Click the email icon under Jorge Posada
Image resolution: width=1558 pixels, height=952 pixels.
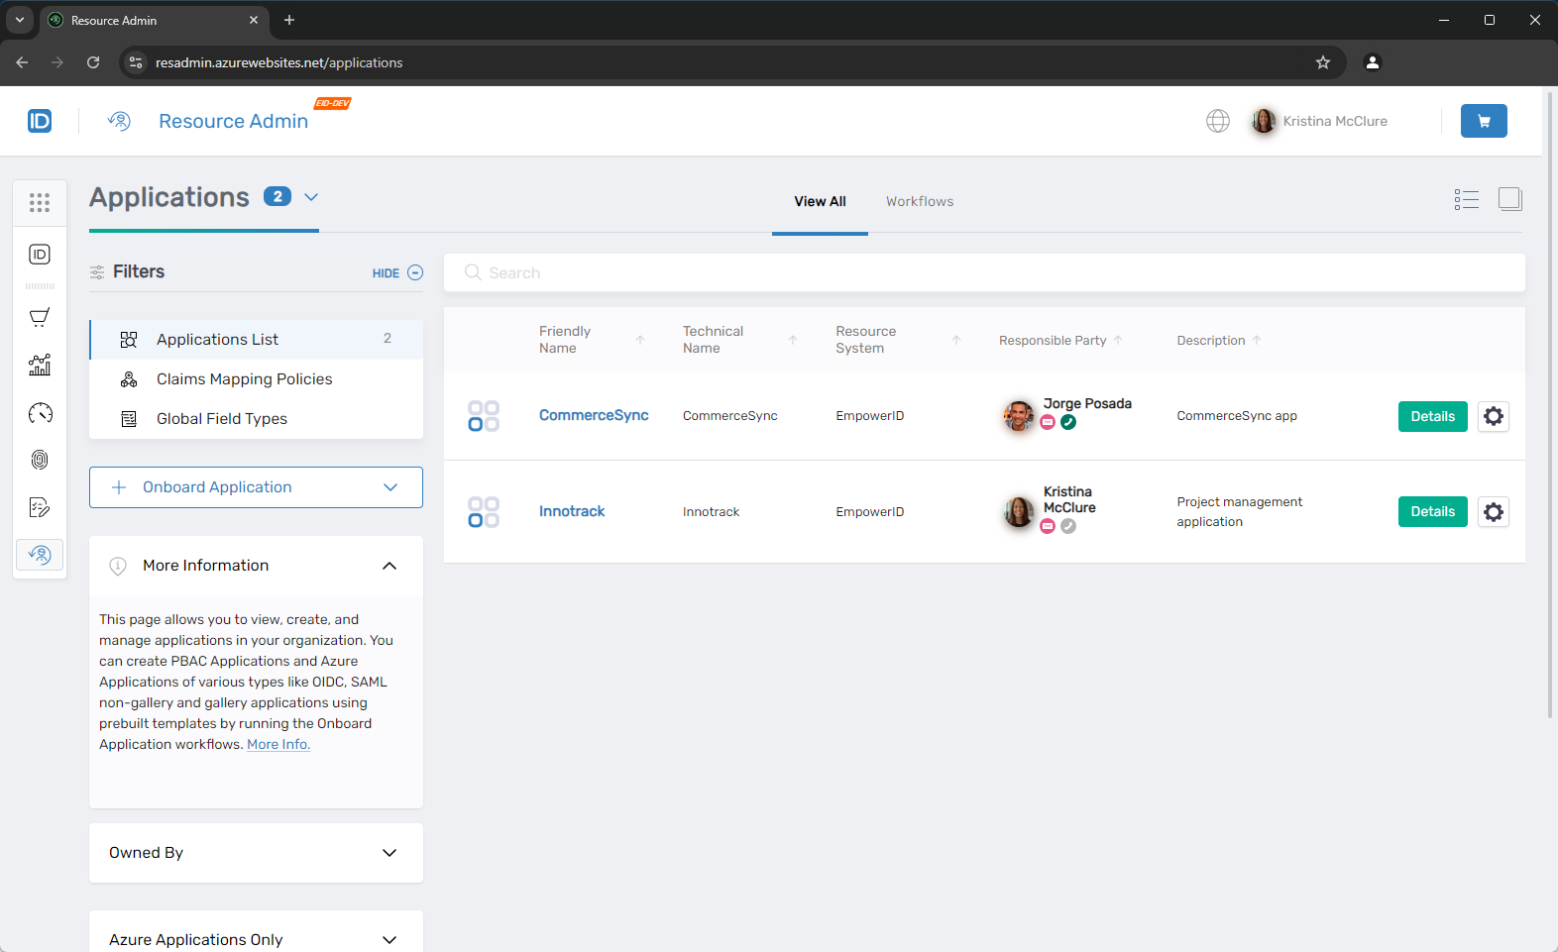pyautogui.click(x=1048, y=423)
